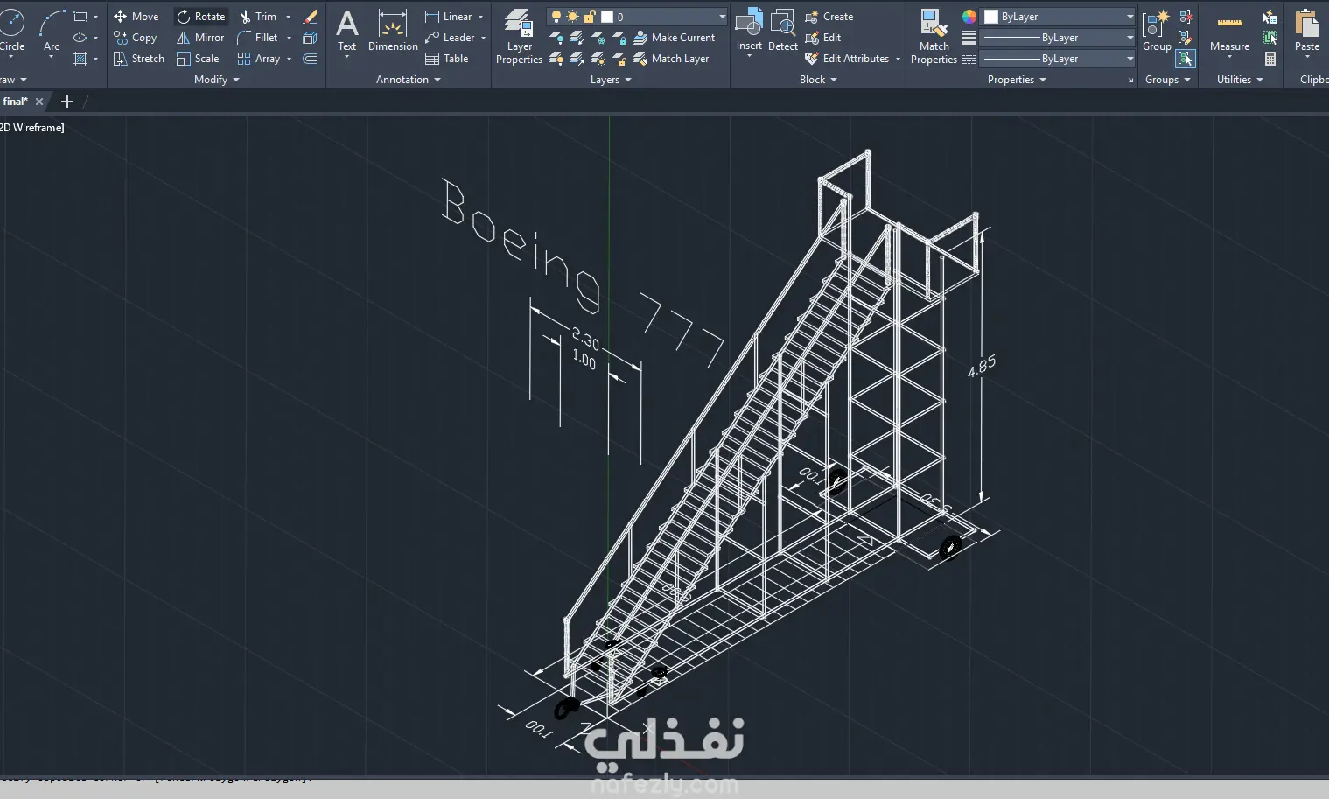The height and width of the screenshot is (799, 1329).
Task: Select the Scale tool
Action: point(198,59)
